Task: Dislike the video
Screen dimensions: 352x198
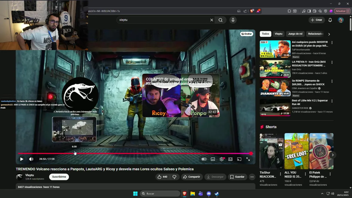Action: coord(174,177)
